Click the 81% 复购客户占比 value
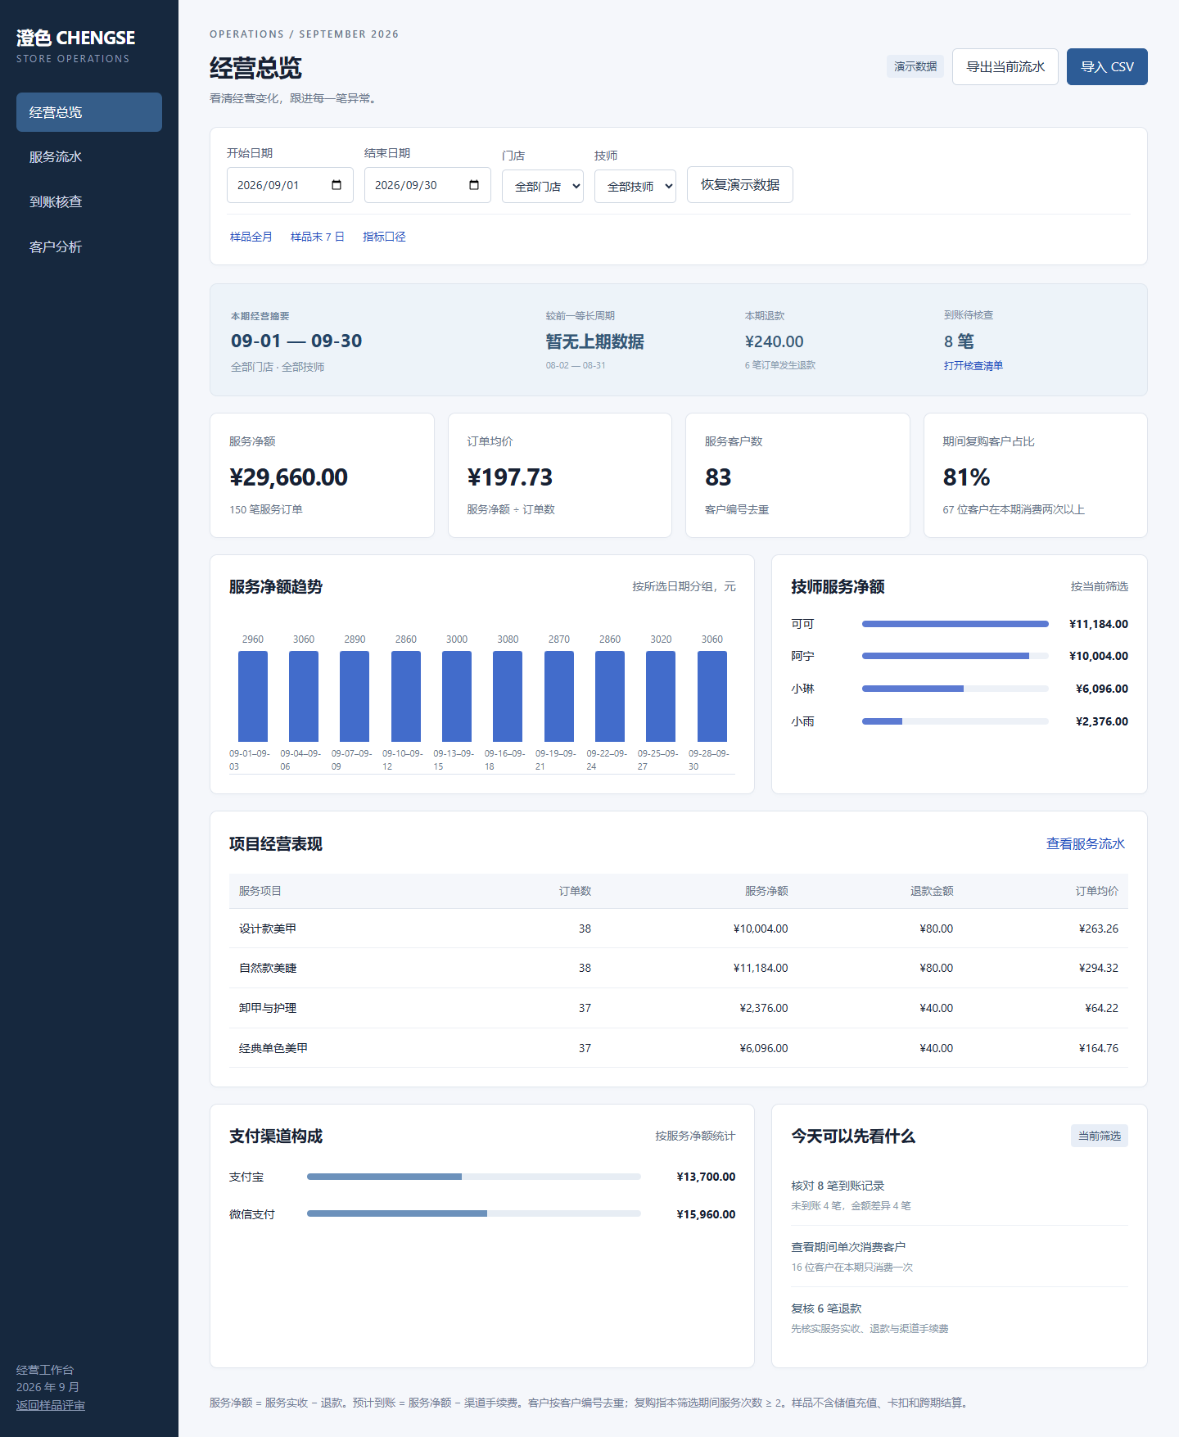Screen dimensions: 1179x1437 click(x=966, y=477)
